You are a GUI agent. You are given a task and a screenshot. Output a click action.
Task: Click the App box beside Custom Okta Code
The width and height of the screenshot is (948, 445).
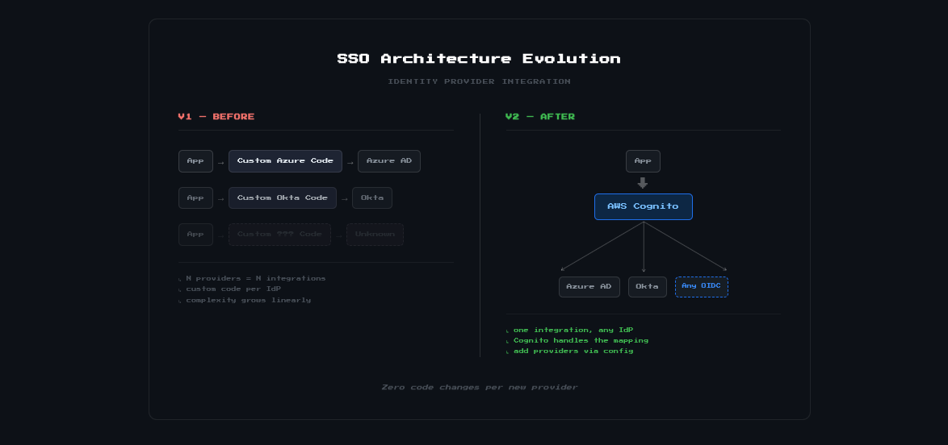(196, 198)
